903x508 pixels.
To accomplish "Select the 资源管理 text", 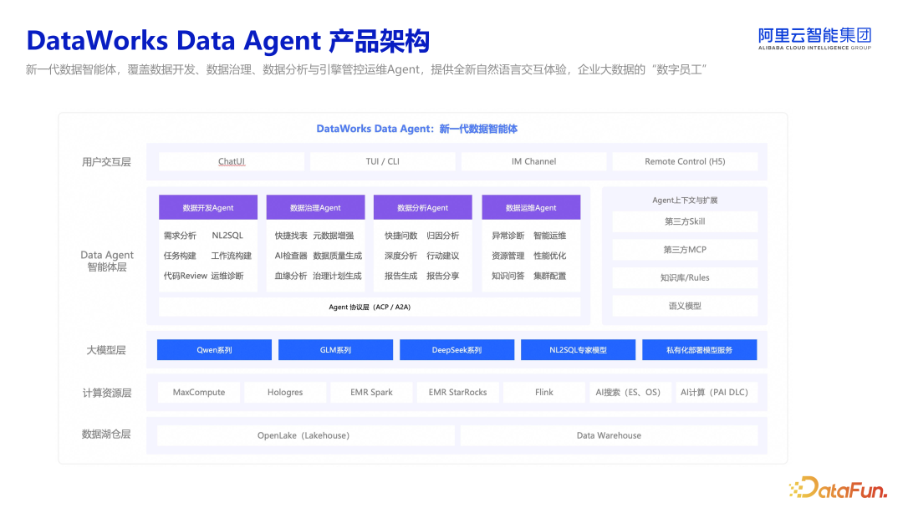I will pyautogui.click(x=508, y=256).
